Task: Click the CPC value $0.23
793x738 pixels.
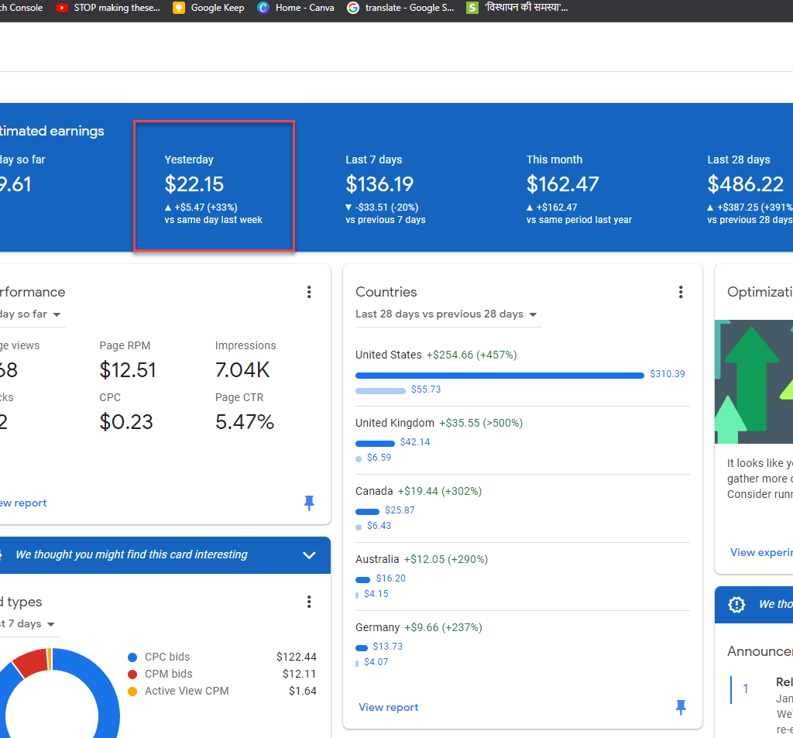Action: (126, 422)
